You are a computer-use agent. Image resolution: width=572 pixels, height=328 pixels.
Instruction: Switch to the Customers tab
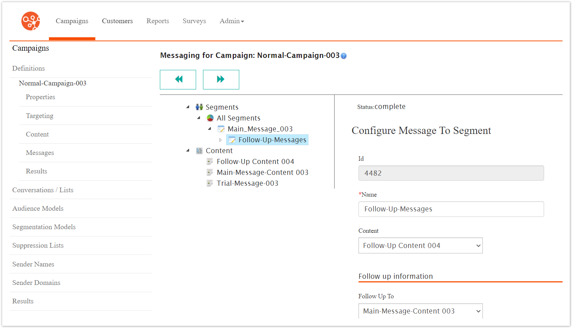tap(117, 21)
